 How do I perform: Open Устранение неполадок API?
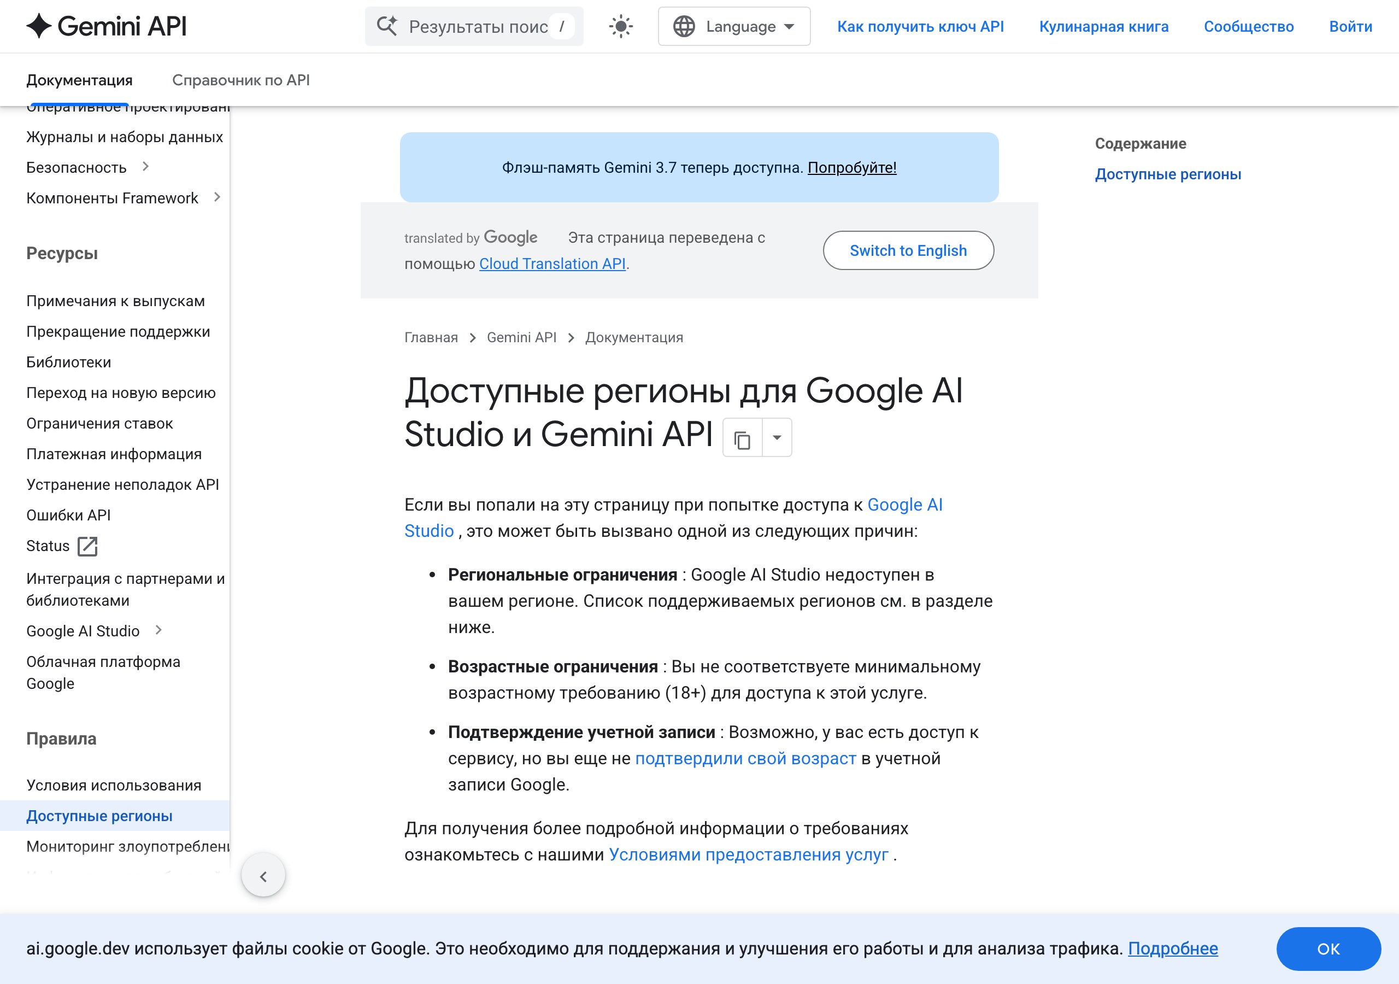click(122, 485)
